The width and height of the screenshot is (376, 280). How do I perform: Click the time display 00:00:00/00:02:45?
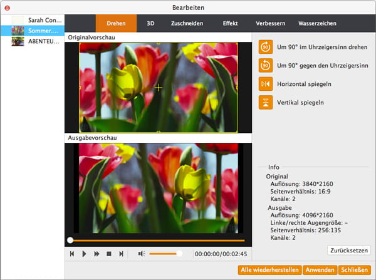point(221,254)
